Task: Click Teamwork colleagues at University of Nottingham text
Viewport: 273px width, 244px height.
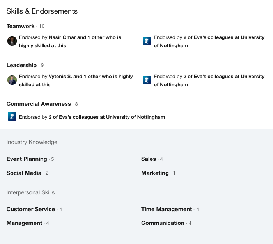Action: 209,41
